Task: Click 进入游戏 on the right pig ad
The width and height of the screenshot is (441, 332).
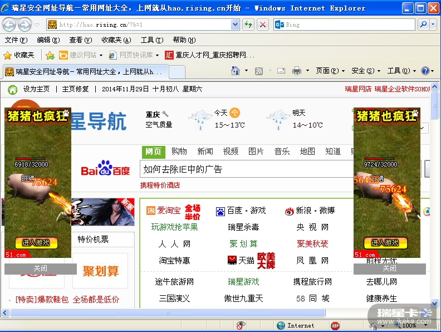Action: (385, 243)
